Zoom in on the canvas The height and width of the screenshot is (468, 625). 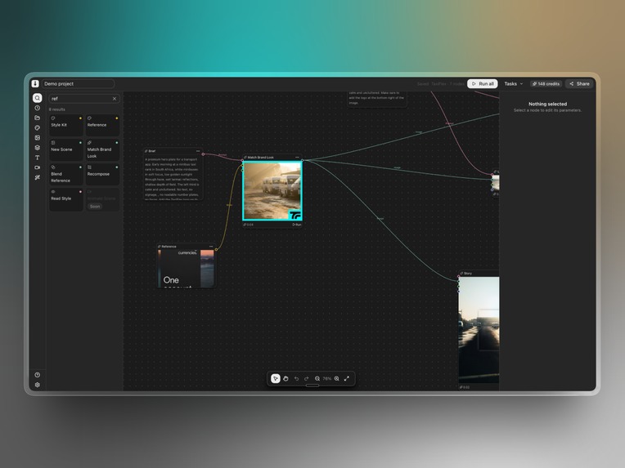tap(337, 378)
